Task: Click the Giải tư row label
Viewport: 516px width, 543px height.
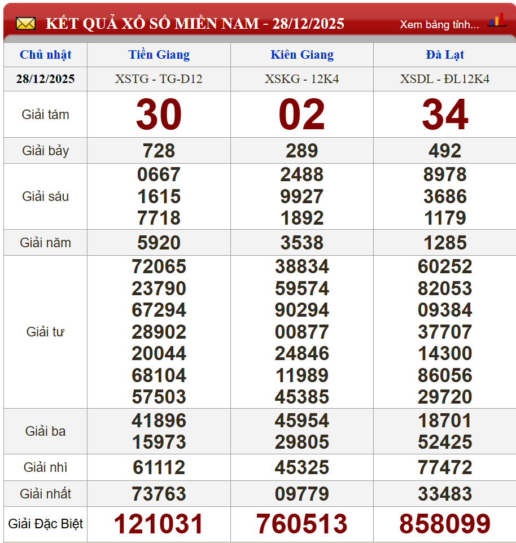Action: pyautogui.click(x=45, y=332)
